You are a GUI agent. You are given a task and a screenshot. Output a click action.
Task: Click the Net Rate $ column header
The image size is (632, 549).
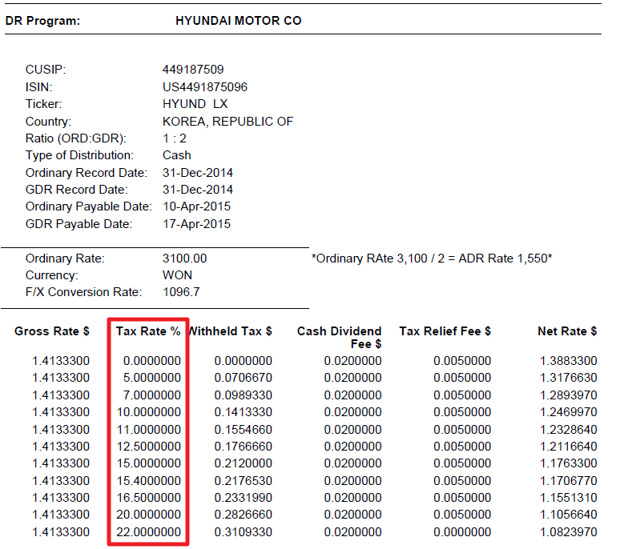567,331
